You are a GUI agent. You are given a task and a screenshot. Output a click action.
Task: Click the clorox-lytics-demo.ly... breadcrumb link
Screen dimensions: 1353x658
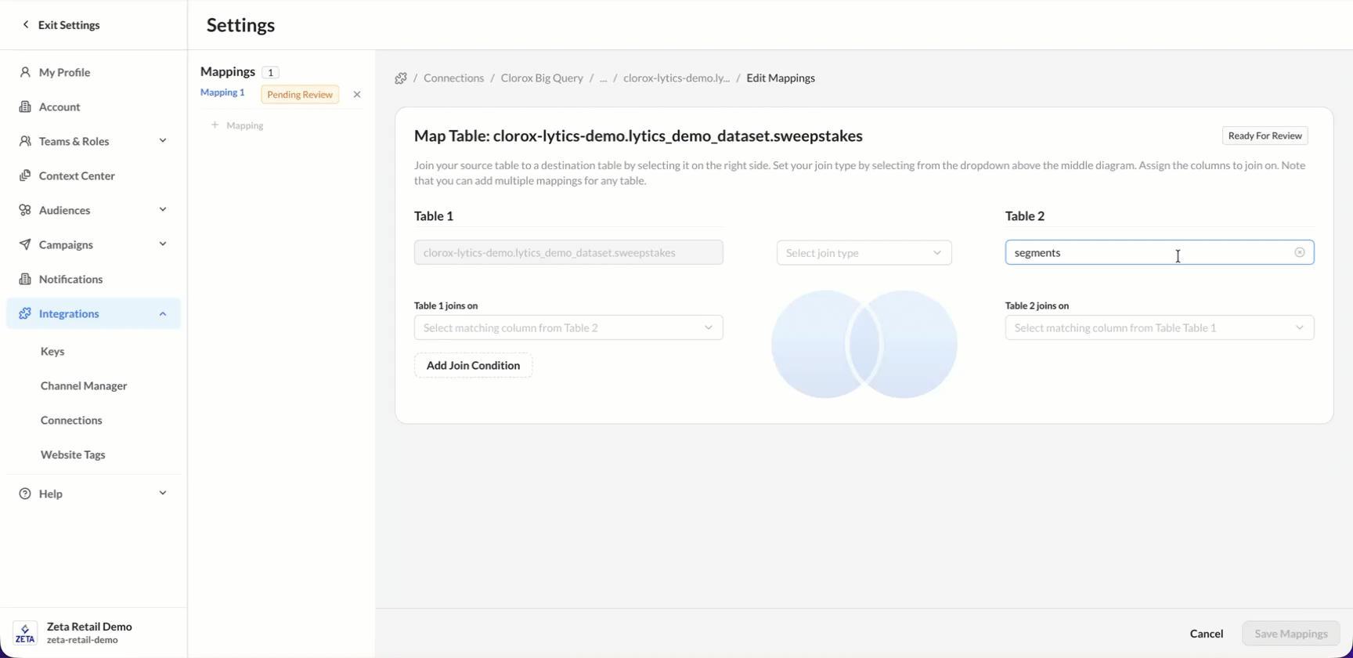676,78
